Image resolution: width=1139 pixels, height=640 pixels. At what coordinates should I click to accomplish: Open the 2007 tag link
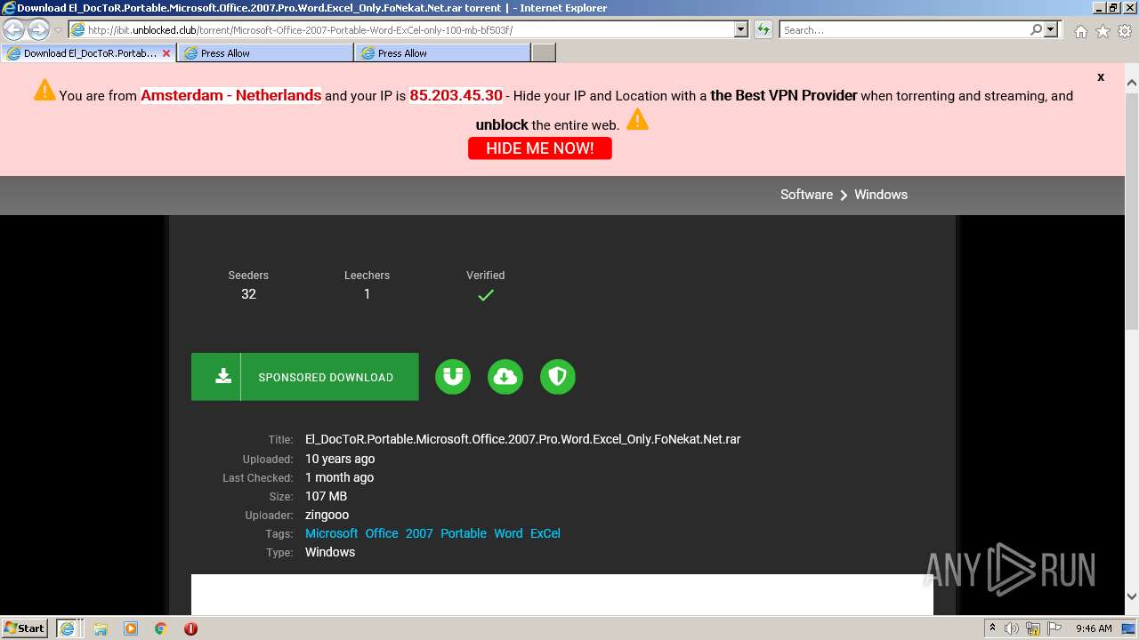[419, 533]
